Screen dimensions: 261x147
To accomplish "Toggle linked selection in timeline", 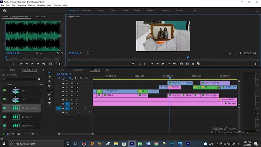I will click(x=70, y=78).
